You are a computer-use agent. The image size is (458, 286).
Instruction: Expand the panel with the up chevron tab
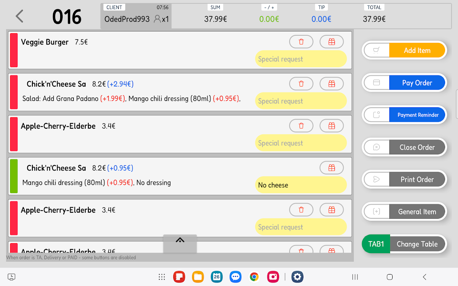point(180,243)
